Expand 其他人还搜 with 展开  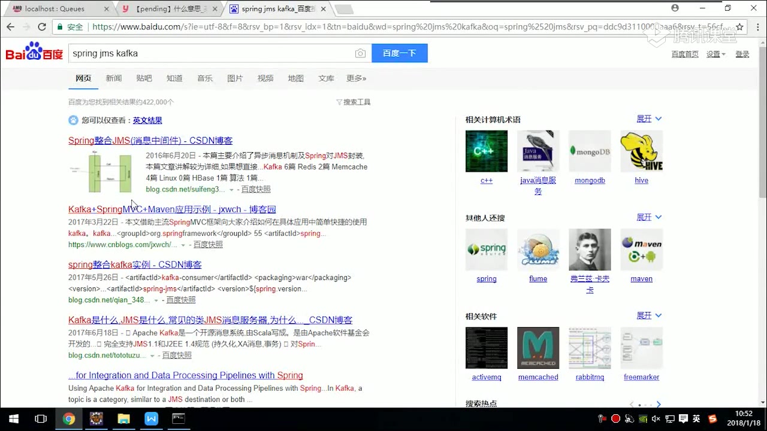649,217
